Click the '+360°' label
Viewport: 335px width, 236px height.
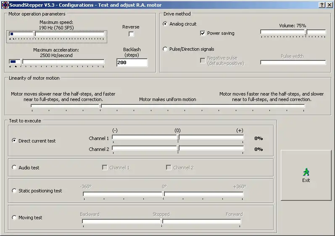240,187
